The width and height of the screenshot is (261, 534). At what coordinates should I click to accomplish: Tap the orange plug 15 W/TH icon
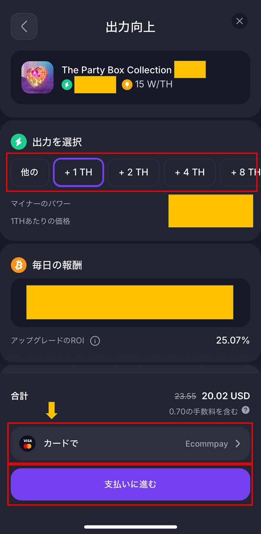tap(127, 85)
